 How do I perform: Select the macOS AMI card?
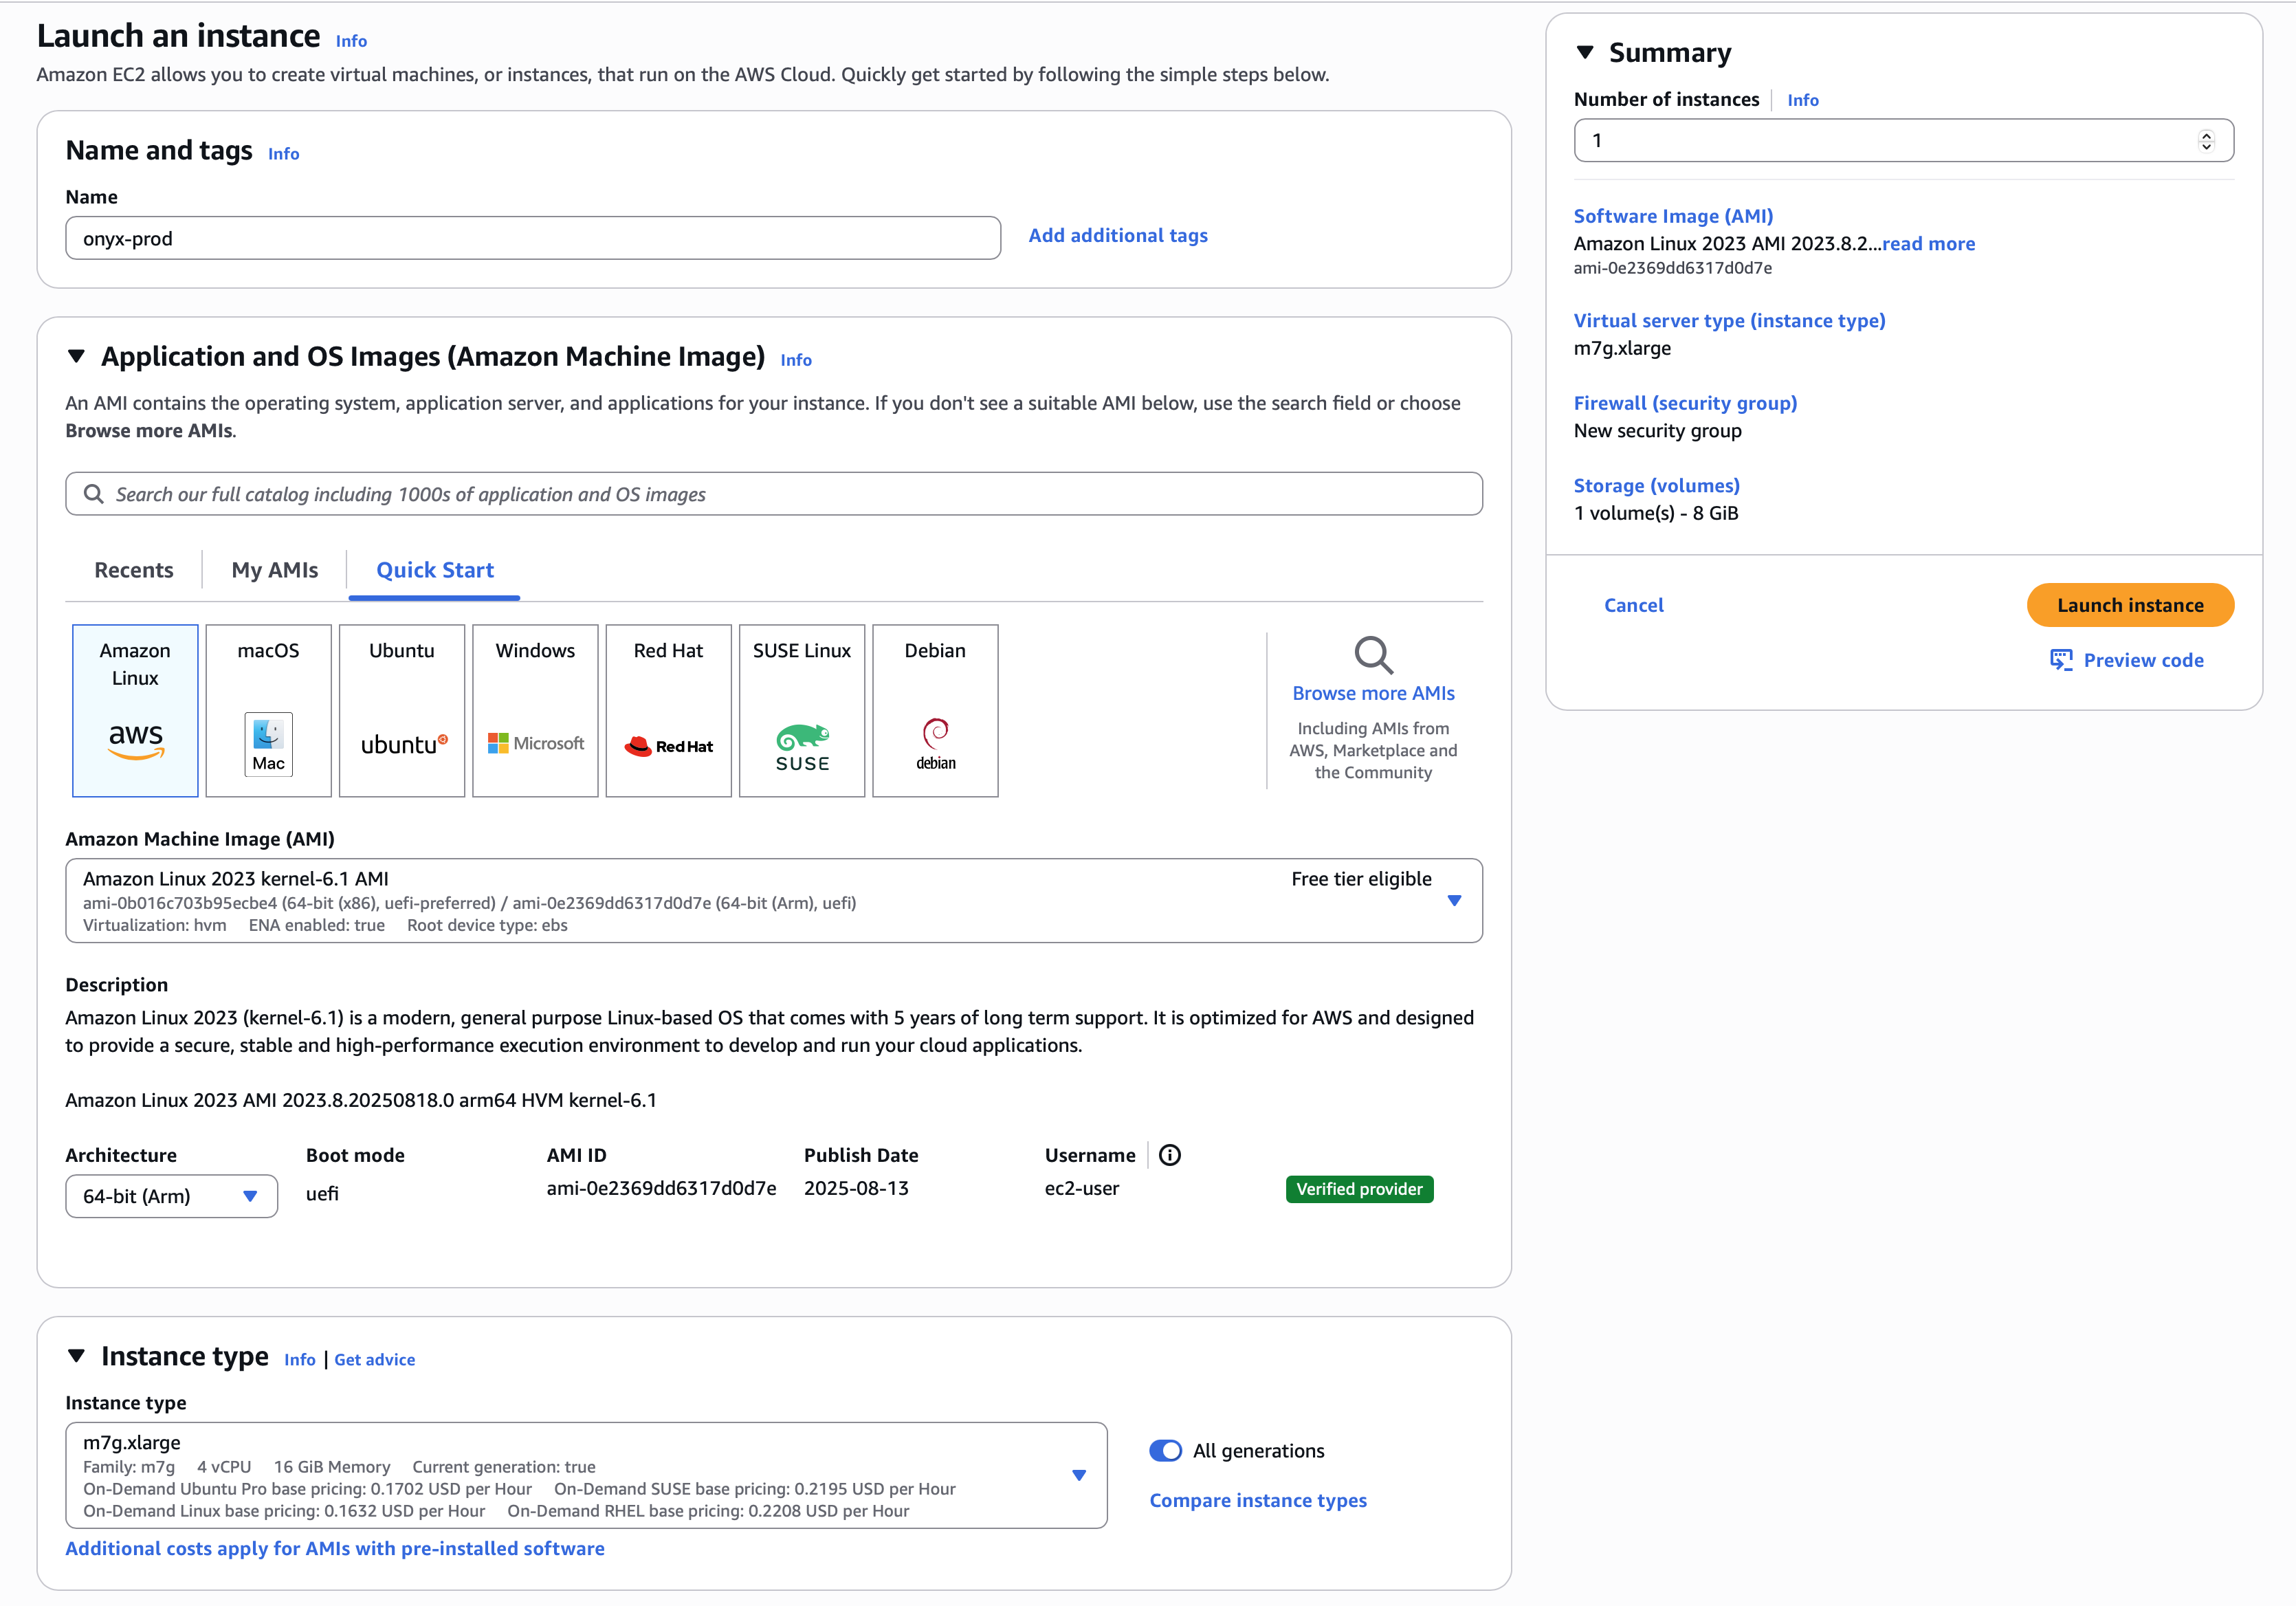pyautogui.click(x=267, y=710)
